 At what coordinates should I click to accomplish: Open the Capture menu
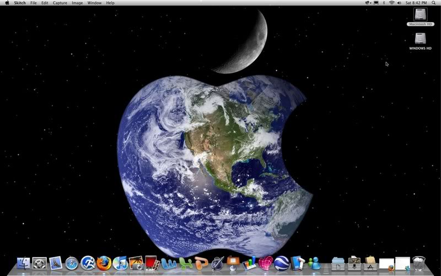click(60, 3)
